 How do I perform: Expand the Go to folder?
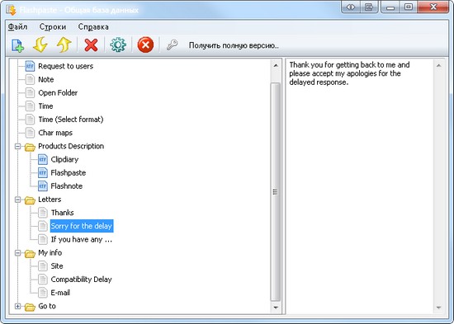click(x=17, y=306)
